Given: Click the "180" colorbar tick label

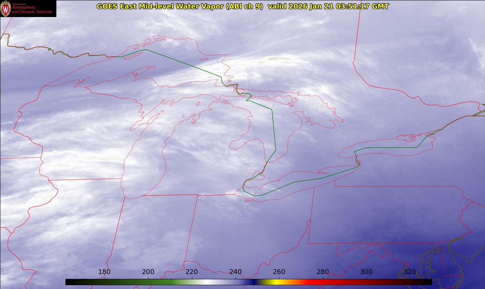Looking at the screenshot, I should click(104, 272).
